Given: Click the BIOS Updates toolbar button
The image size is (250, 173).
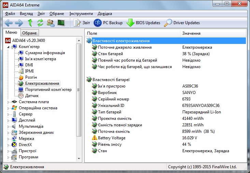Looking at the screenshot, I should tap(143, 23).
